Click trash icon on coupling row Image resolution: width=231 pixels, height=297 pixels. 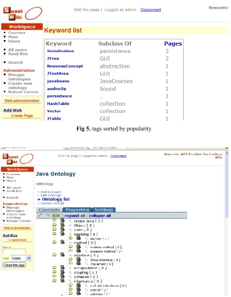[62, 272]
